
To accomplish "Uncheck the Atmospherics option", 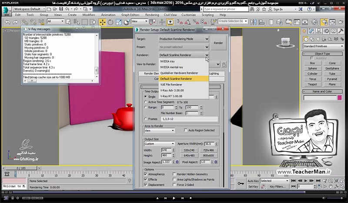I will tap(146, 174).
